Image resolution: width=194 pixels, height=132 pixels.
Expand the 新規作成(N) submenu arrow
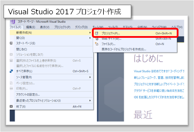pyautogui.click(x=90, y=33)
